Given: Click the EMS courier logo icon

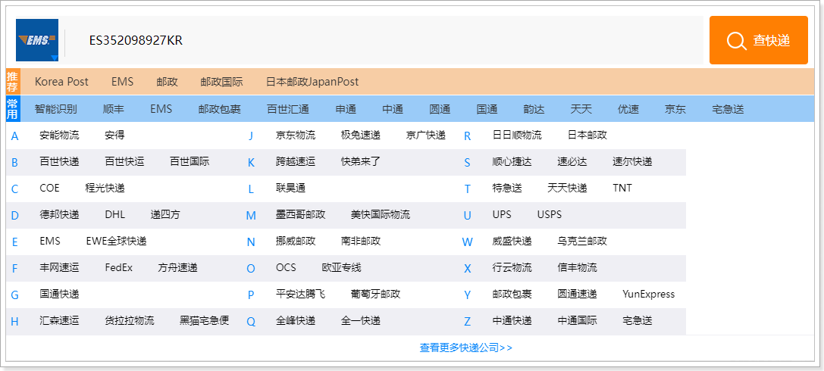Looking at the screenshot, I should [x=36, y=39].
